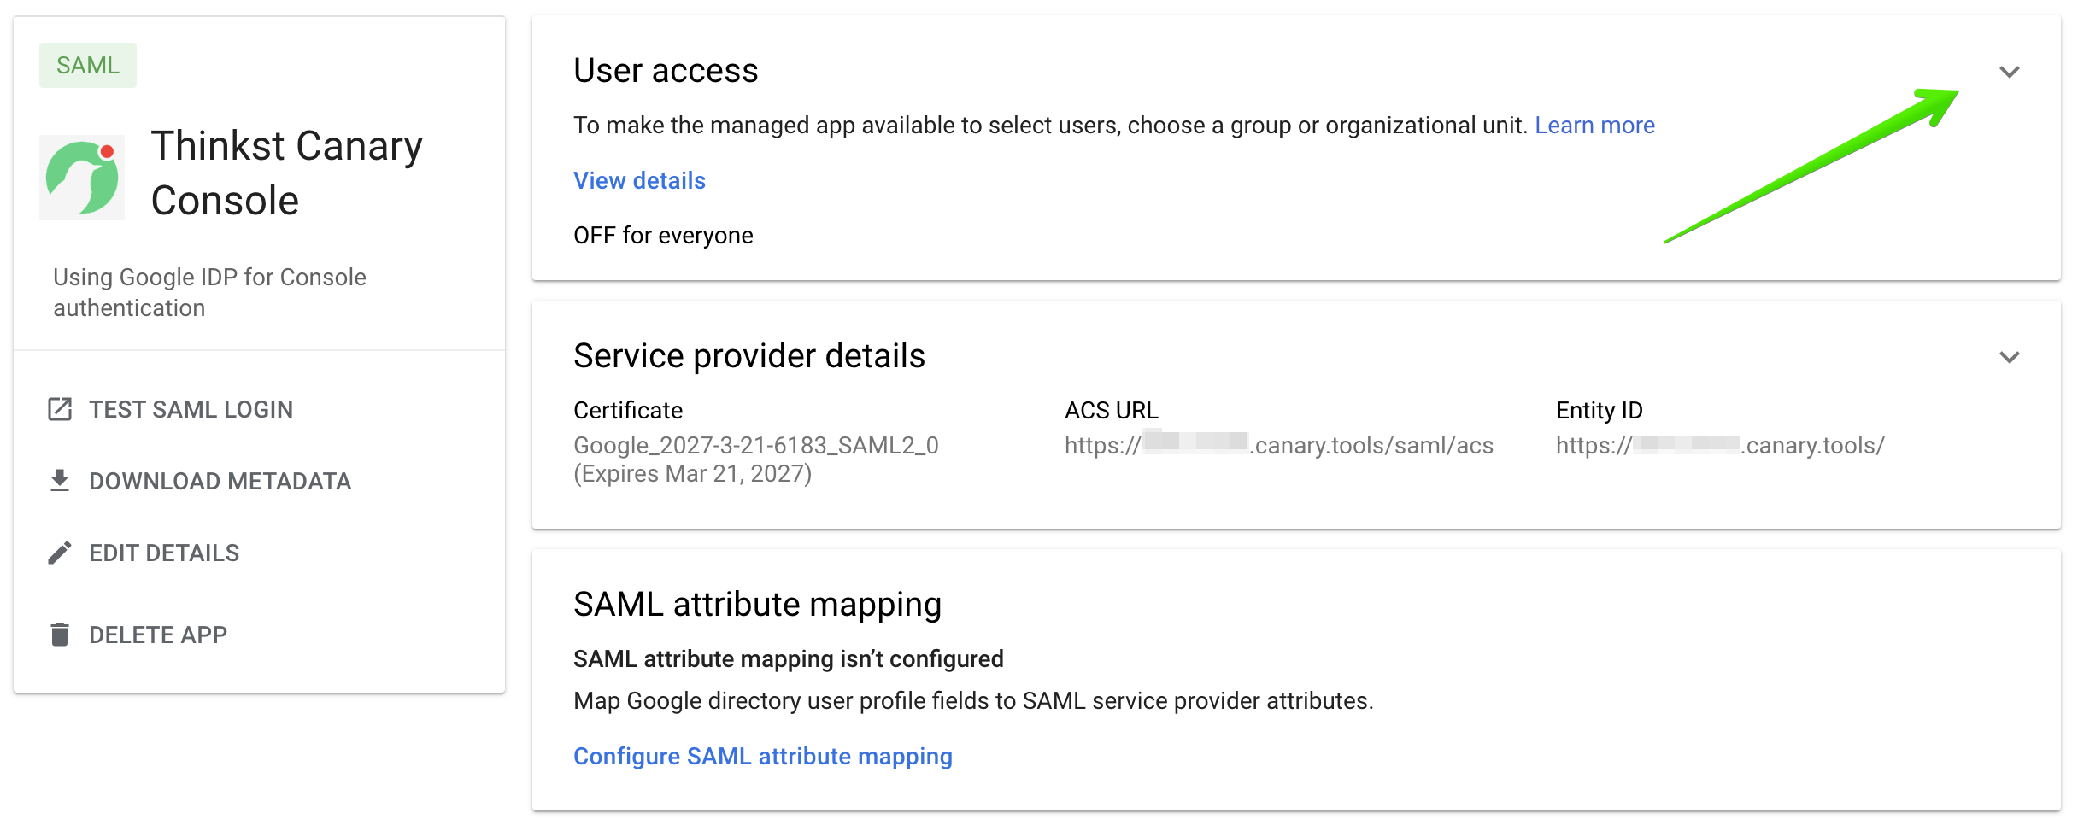Viewport: 2078px width, 825px height.
Task: Click the download arrow icon
Action: (60, 481)
